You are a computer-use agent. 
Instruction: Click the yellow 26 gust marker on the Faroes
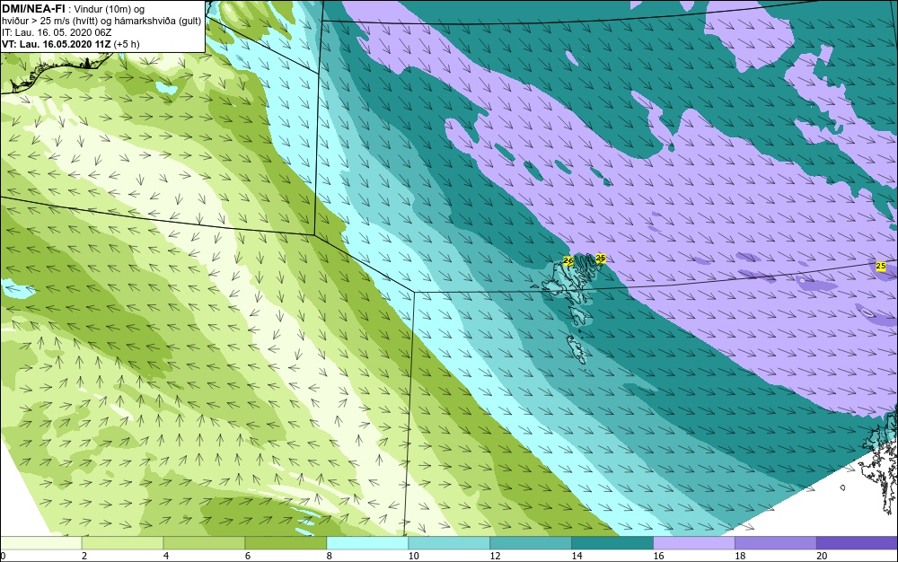(568, 261)
